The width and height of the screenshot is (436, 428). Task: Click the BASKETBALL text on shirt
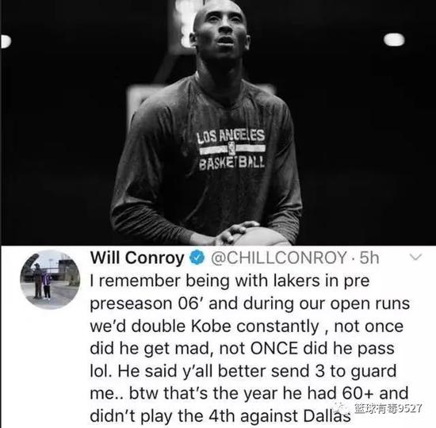[x=231, y=162]
